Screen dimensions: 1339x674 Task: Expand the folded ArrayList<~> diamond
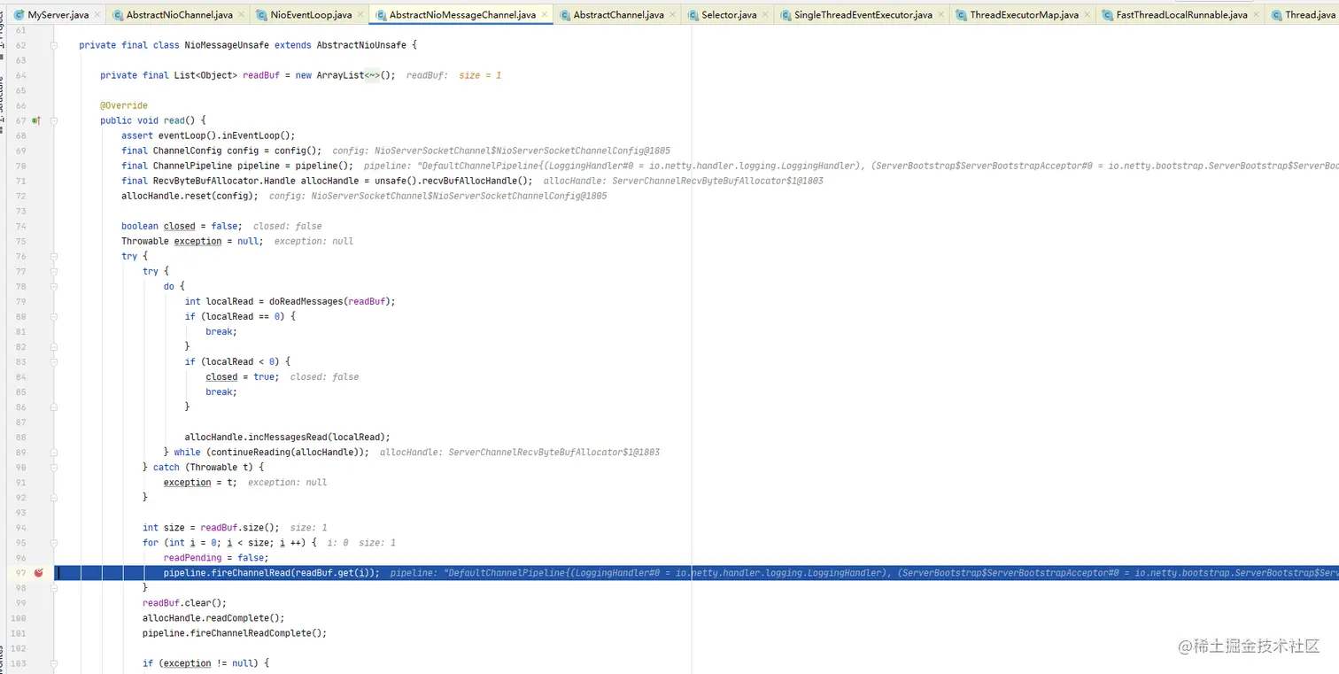pos(371,75)
